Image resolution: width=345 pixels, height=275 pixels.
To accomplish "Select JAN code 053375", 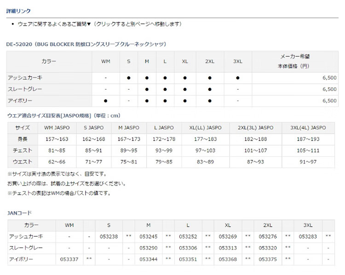I will click(x=268, y=259).
